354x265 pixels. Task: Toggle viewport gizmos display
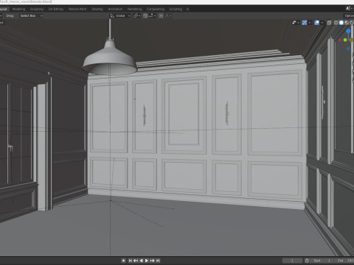click(x=305, y=23)
